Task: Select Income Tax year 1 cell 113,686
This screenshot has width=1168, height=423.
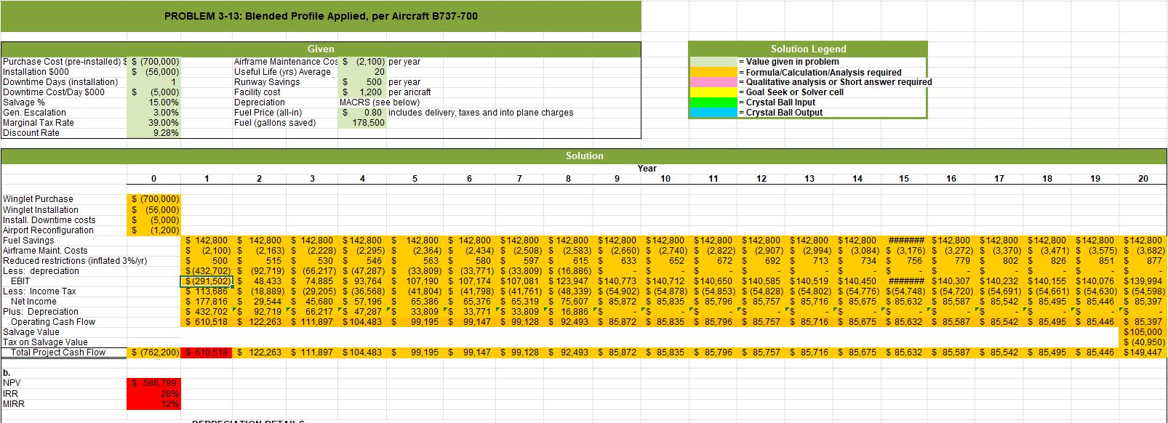Action: [206, 291]
